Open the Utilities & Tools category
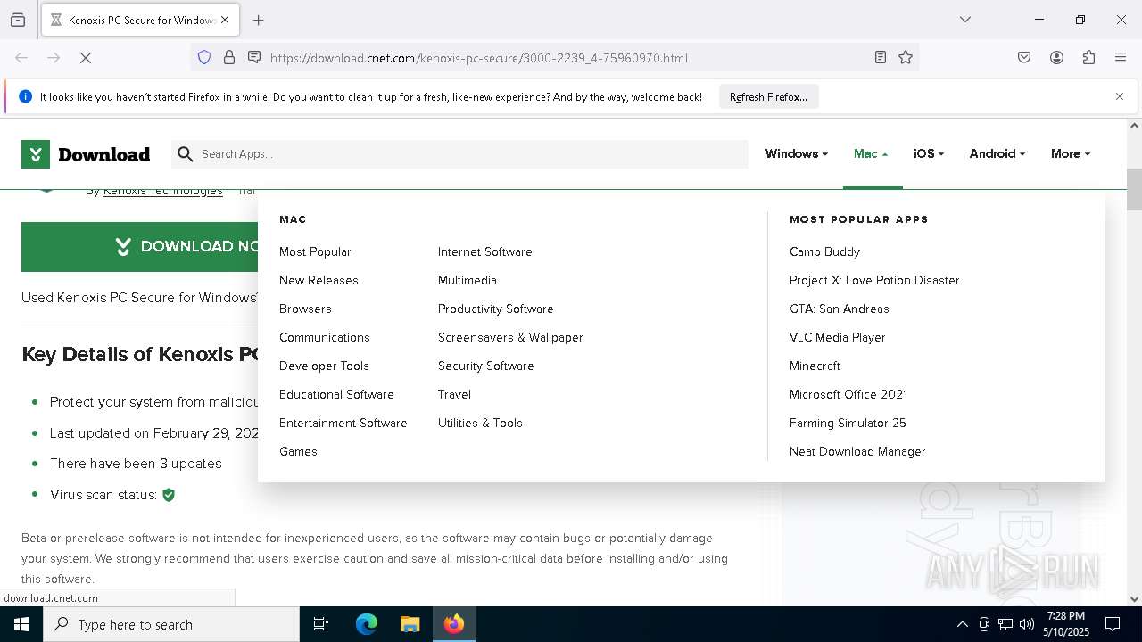 pos(480,423)
